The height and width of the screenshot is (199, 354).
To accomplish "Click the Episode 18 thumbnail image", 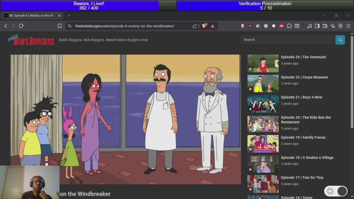I will click(263, 164).
